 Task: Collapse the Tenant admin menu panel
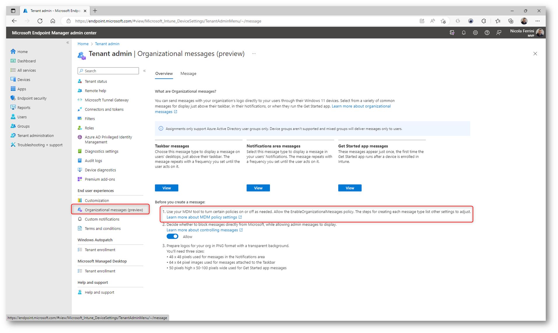(x=144, y=71)
